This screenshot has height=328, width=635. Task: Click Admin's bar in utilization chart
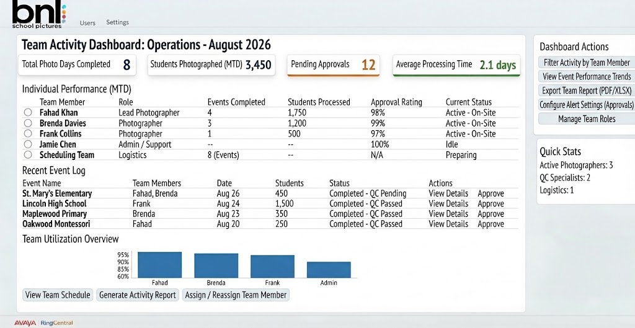[x=329, y=270]
